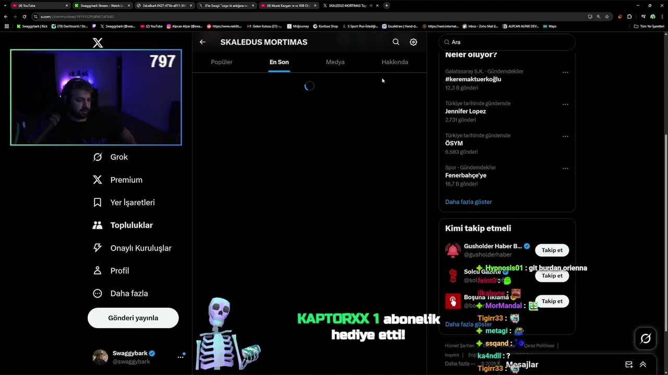Open community settings gear icon
This screenshot has height=375, width=668.
click(413, 42)
